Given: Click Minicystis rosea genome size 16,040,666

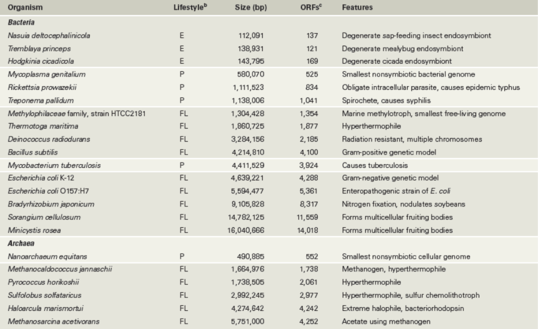Looking at the screenshot, I should click(x=246, y=230).
